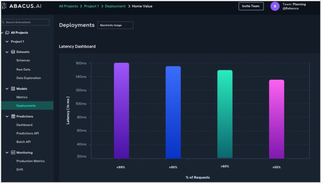
Task: Focus the Search Everywhere field
Action: [27, 23]
